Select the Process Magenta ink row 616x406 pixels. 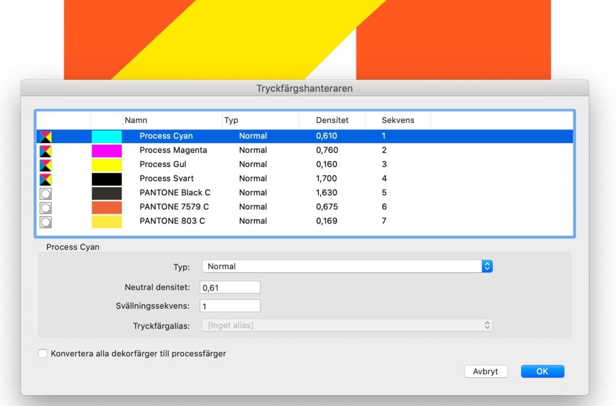click(305, 150)
